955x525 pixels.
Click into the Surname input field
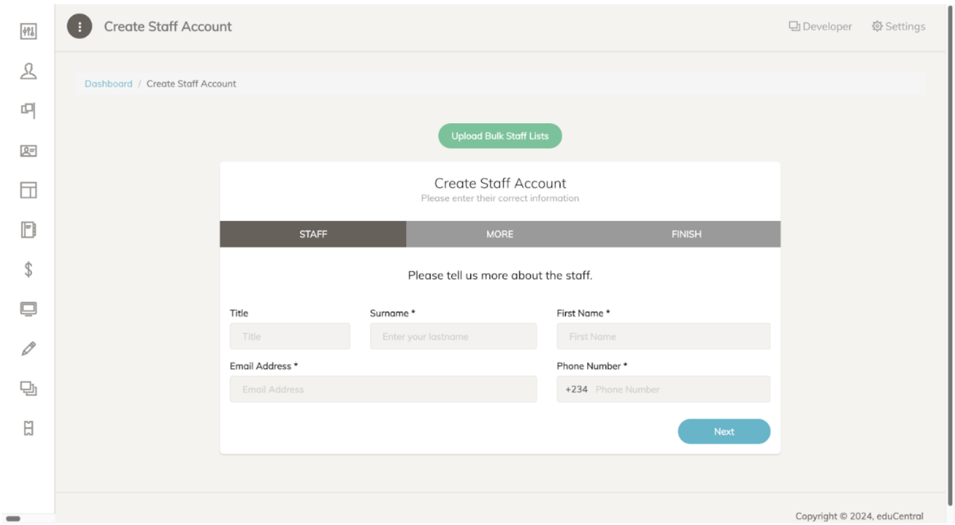click(x=453, y=336)
